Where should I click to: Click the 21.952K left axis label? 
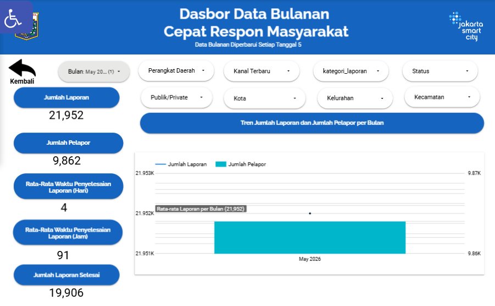[x=145, y=214]
